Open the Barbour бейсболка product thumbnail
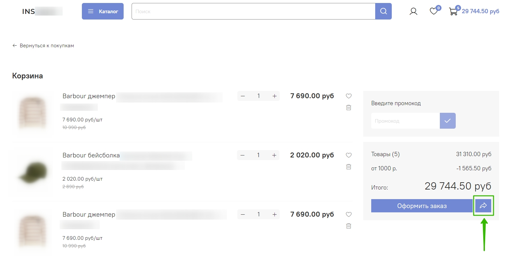This screenshot has height=257, width=527. (x=32, y=172)
